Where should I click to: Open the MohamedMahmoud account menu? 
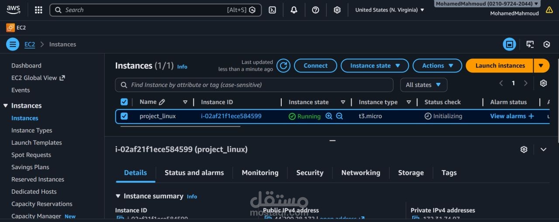pyautogui.click(x=487, y=4)
